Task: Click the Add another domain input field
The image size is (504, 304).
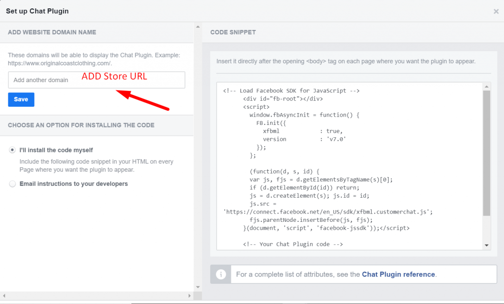Action: 96,80
